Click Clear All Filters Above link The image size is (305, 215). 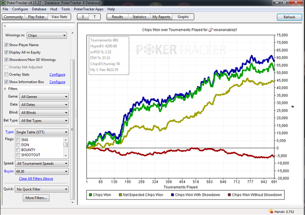(36, 179)
